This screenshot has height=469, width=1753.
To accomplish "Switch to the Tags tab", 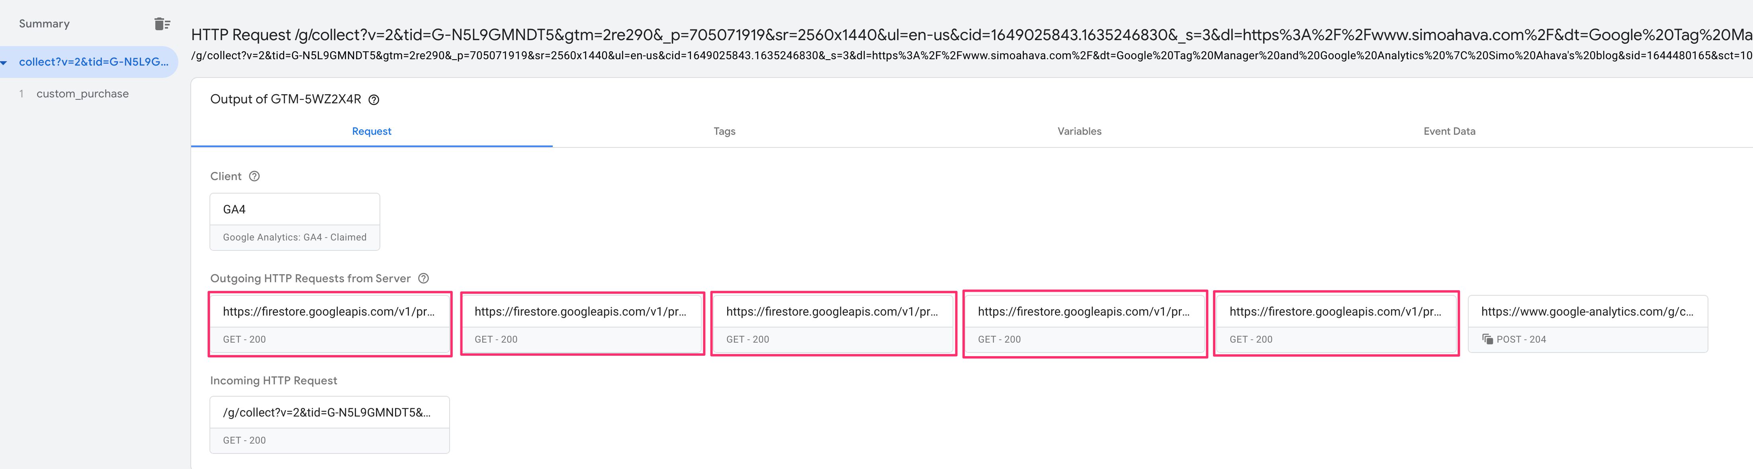I will point(724,131).
